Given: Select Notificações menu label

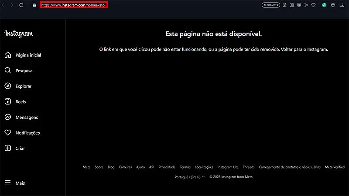Looking at the screenshot, I should [27, 133].
